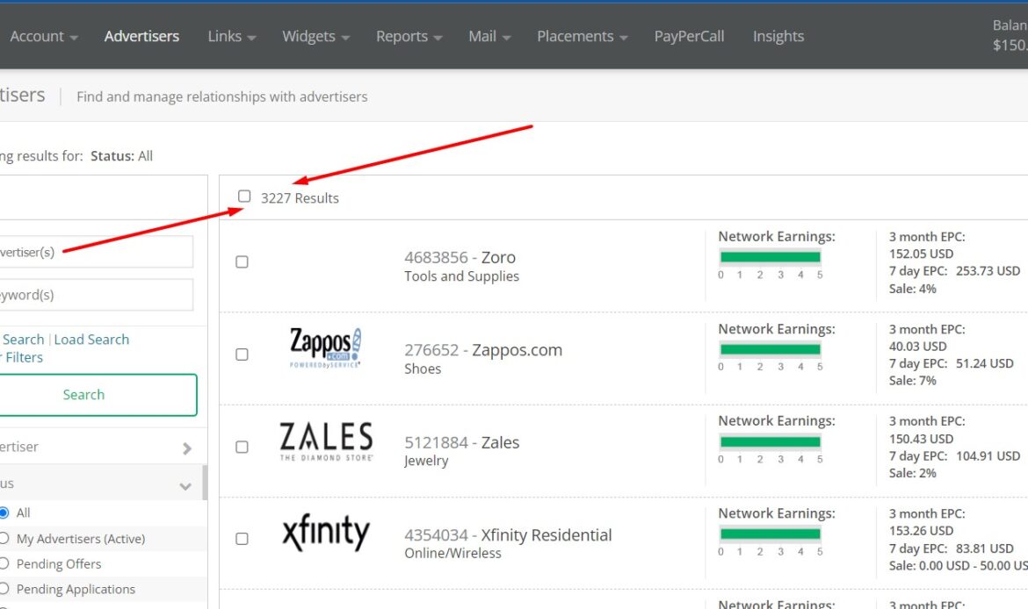Click the Xfinity Network Earnings bar
This screenshot has height=609, width=1028.
771,534
